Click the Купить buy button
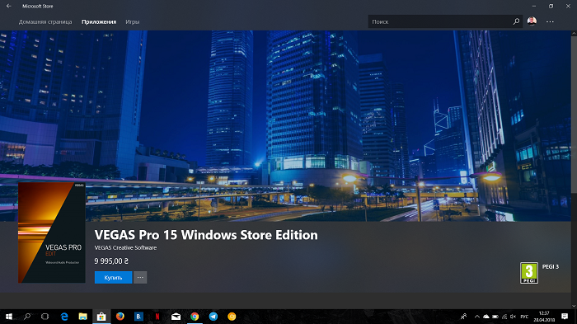This screenshot has width=577, height=324. coord(114,278)
